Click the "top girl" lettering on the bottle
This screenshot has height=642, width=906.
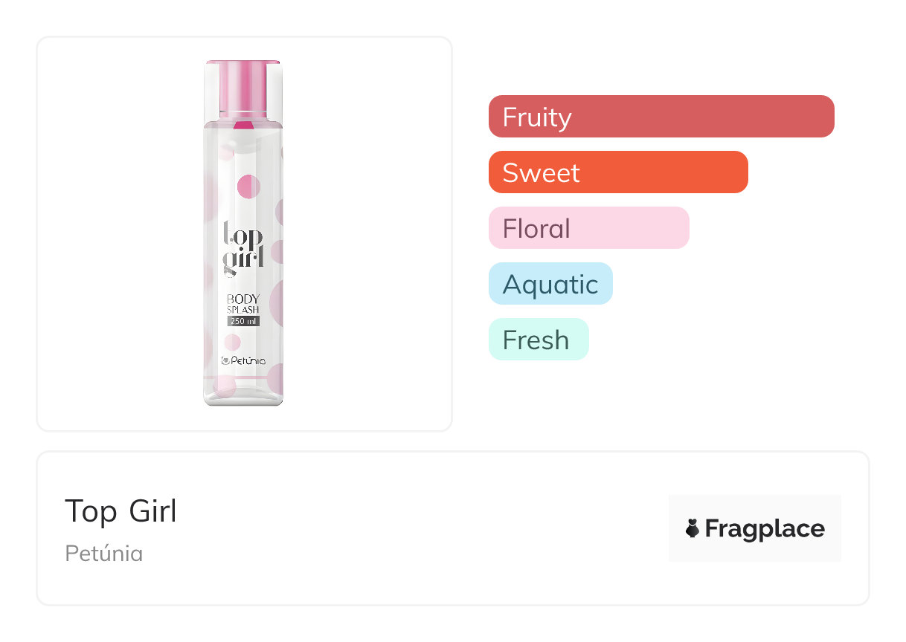(x=243, y=247)
